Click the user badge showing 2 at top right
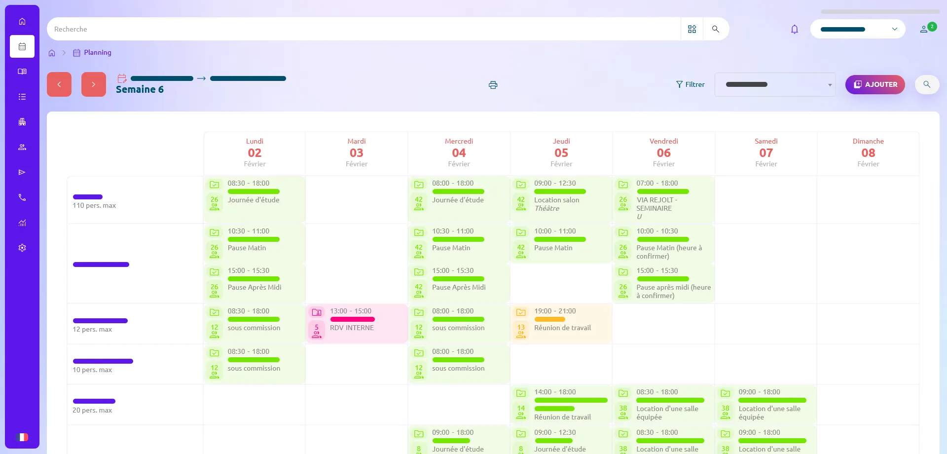 point(926,28)
